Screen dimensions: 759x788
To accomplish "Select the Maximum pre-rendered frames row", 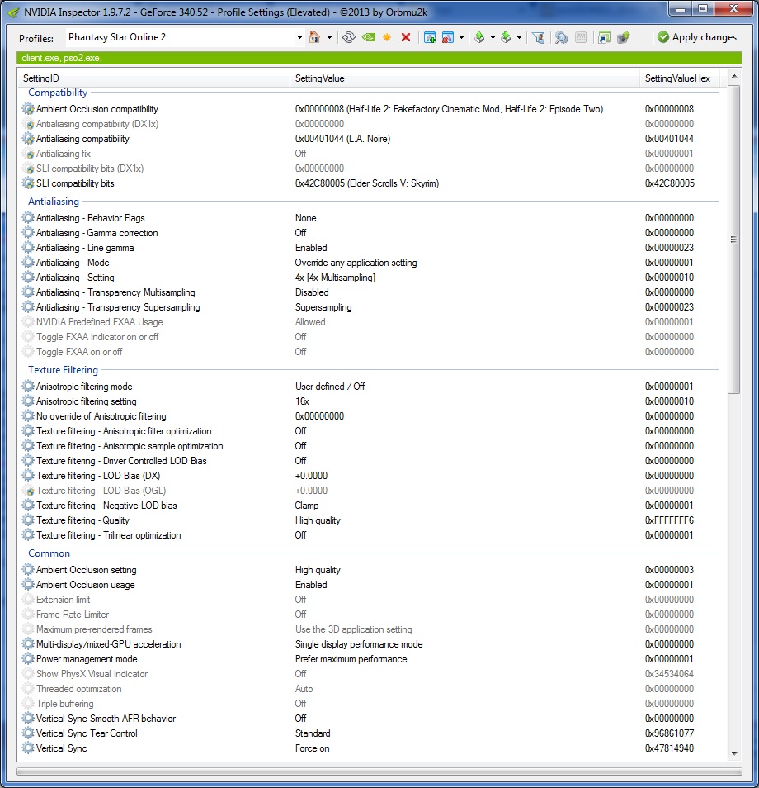I will tap(370, 629).
